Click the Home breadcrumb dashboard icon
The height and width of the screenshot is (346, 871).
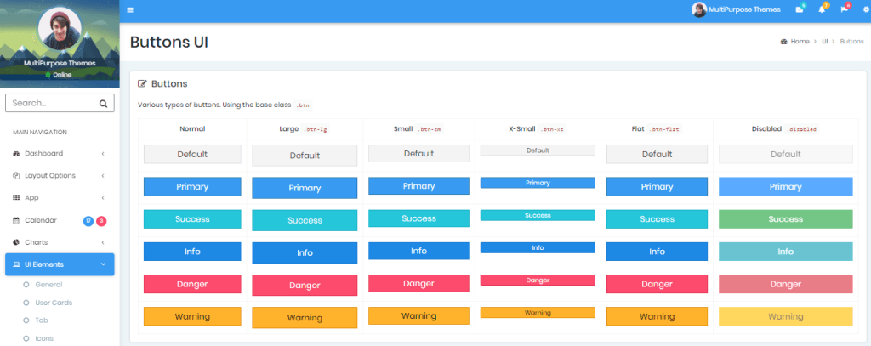click(783, 42)
